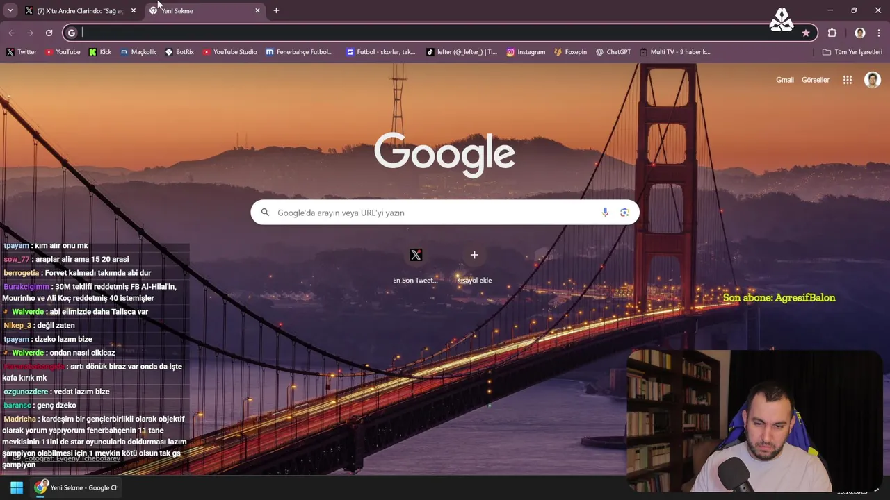This screenshot has height=500, width=890.
Task: Open the Görseller link
Action: point(816,80)
